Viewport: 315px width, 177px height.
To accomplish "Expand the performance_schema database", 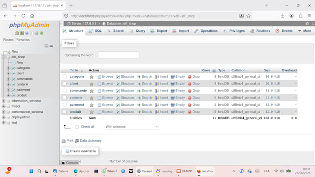I will (x=4, y=112).
